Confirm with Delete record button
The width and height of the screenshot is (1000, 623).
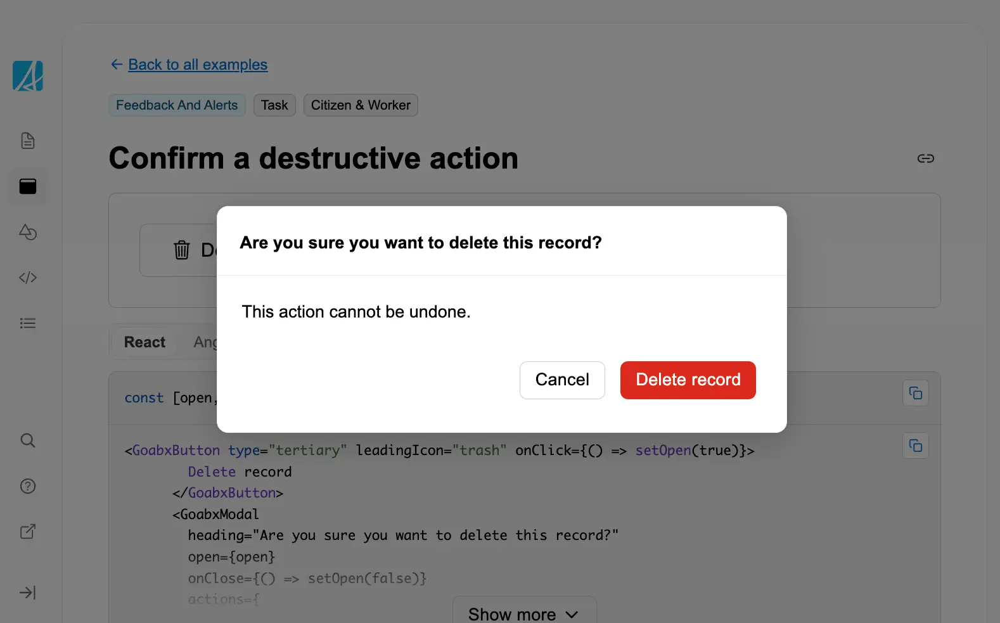point(688,380)
